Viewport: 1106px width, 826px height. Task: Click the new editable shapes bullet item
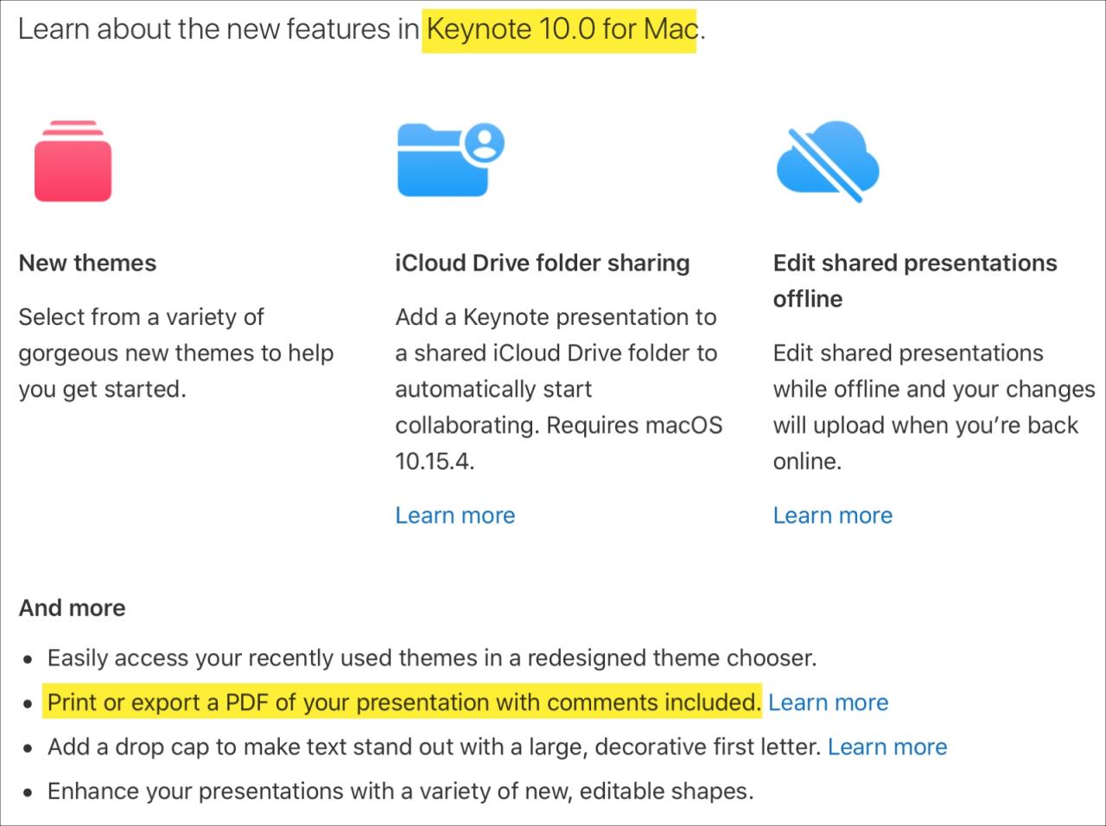tap(400, 791)
